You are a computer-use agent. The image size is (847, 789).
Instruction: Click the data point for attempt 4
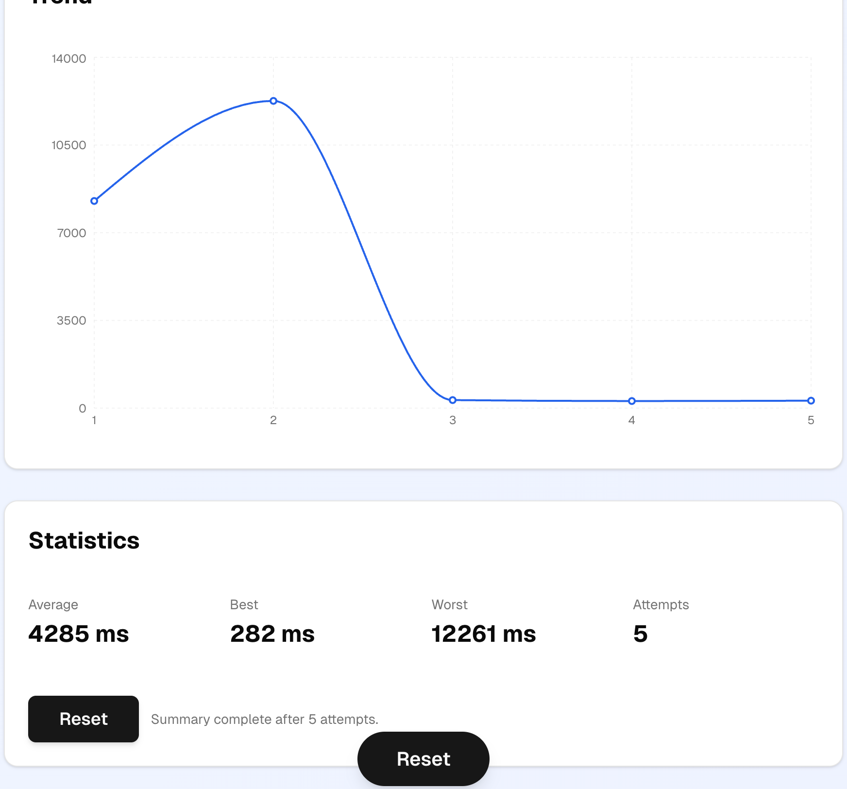pos(631,400)
